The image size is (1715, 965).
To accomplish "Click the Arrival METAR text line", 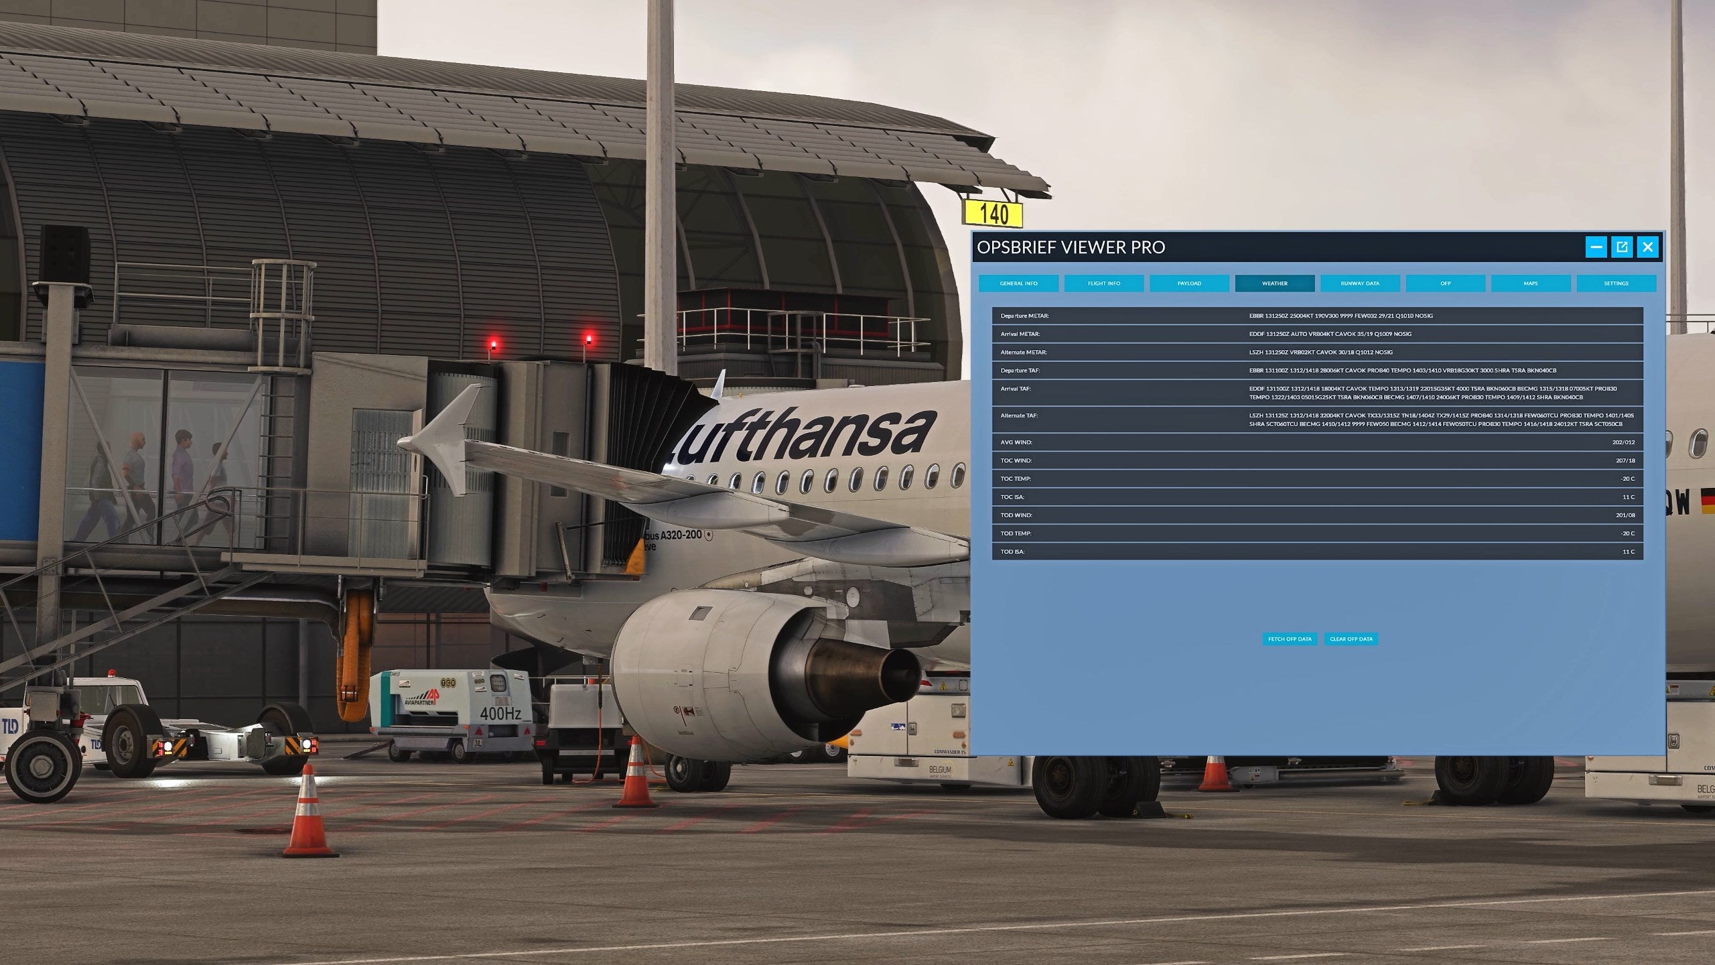I will [x=1330, y=334].
